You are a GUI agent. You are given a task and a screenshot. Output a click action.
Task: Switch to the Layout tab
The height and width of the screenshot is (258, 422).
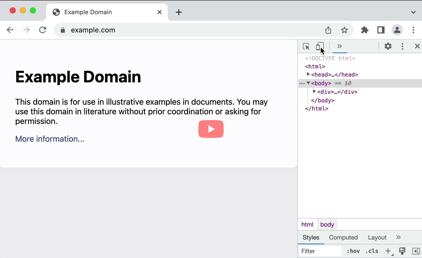(377, 237)
